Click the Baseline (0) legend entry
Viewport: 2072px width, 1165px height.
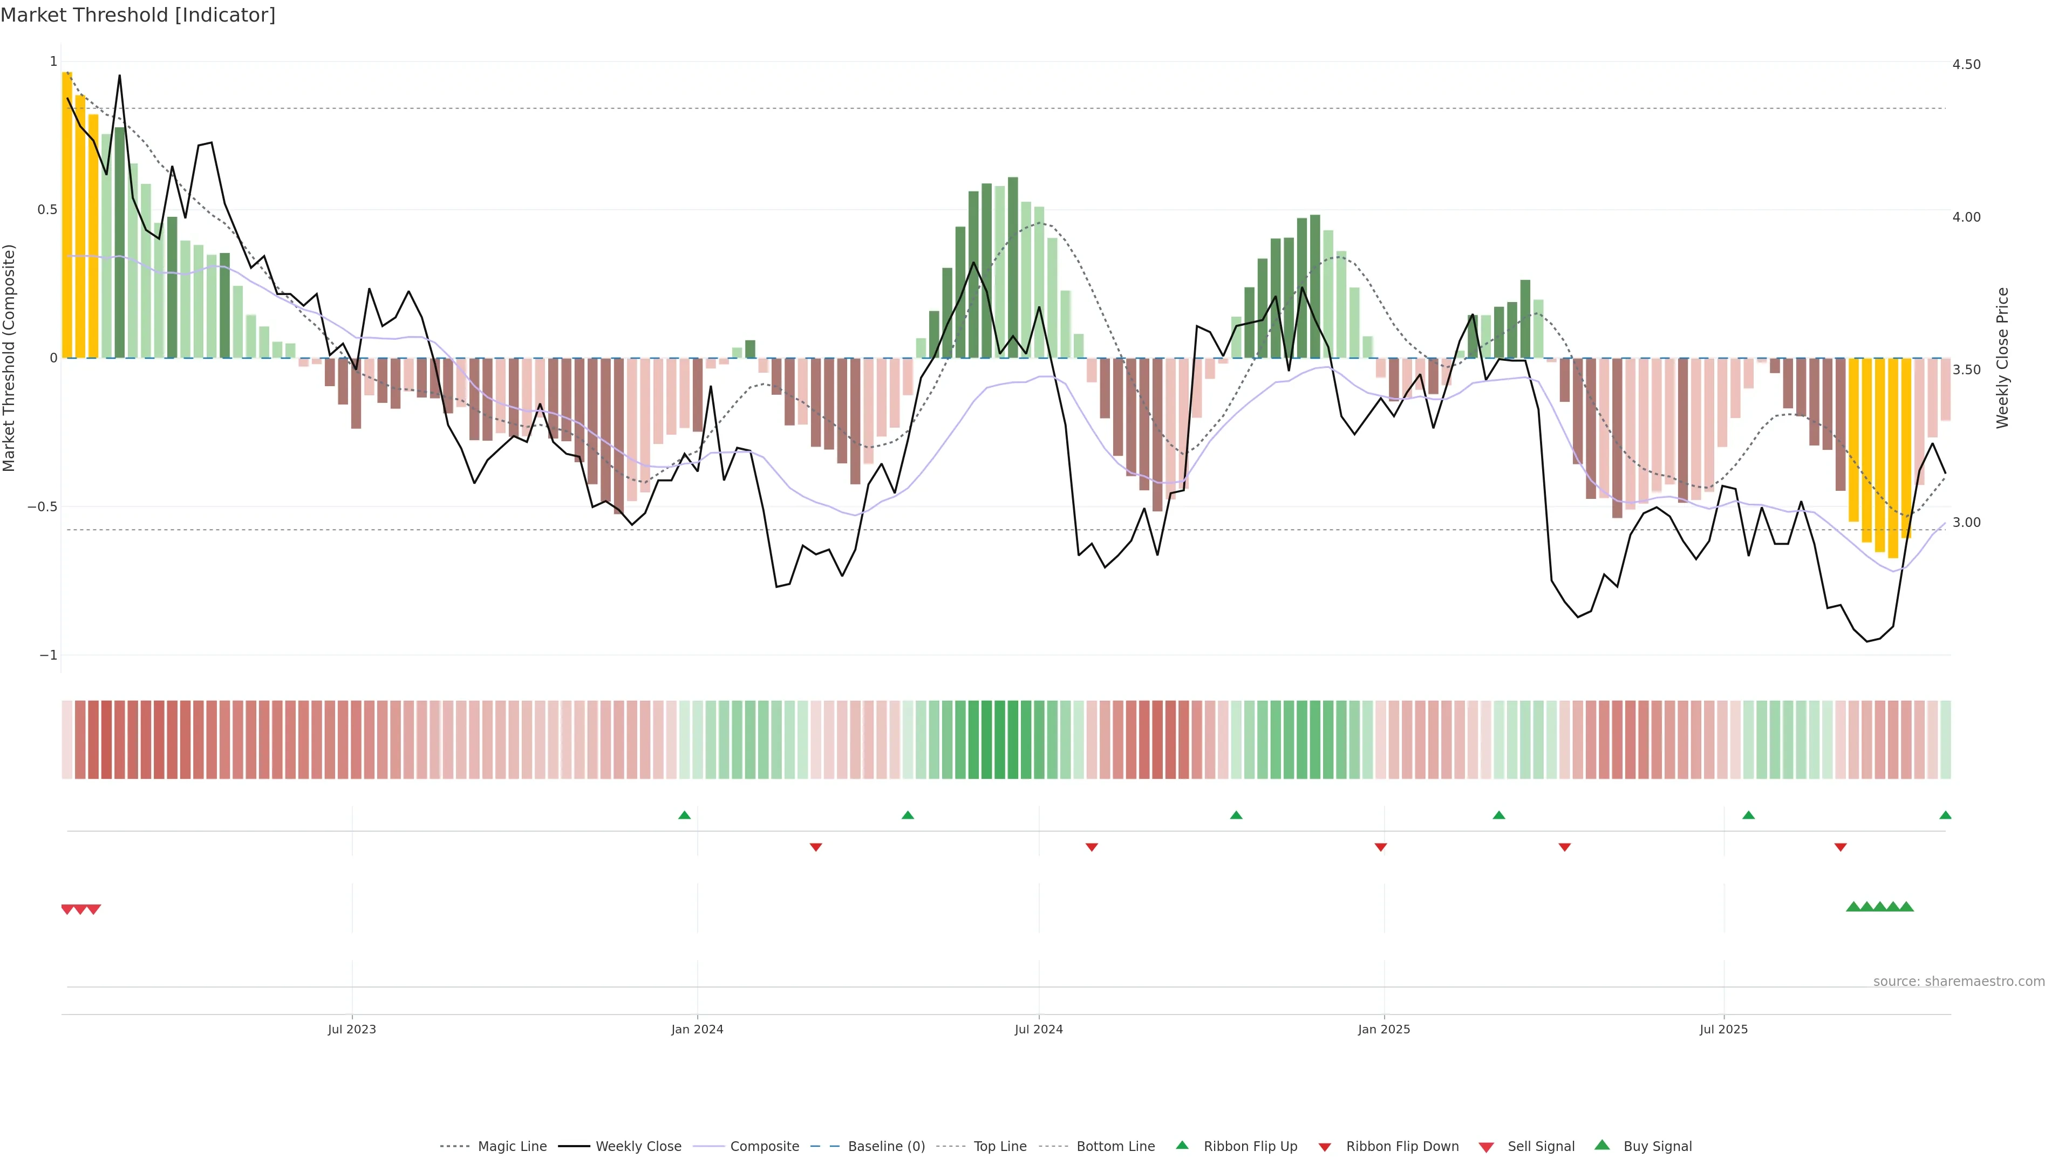(885, 1147)
